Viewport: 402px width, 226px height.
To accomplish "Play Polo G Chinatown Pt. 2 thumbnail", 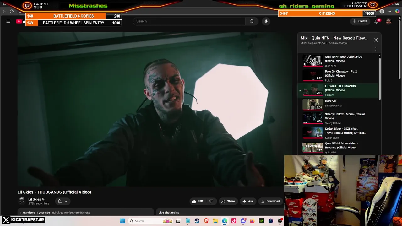I will (313, 75).
